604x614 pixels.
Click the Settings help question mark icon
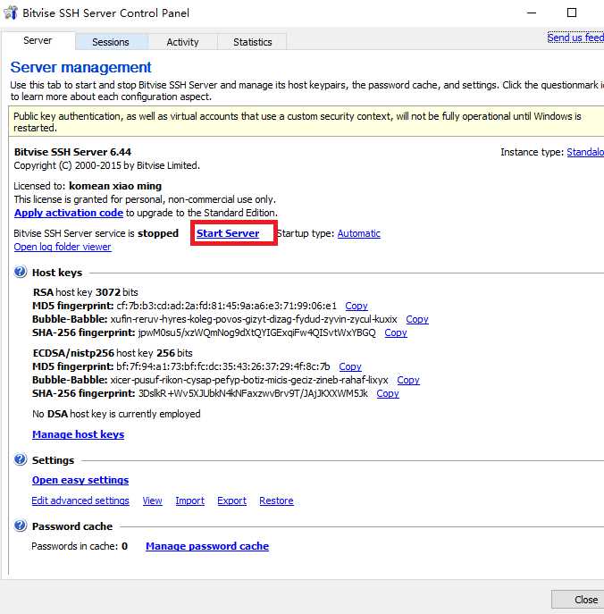point(20,459)
